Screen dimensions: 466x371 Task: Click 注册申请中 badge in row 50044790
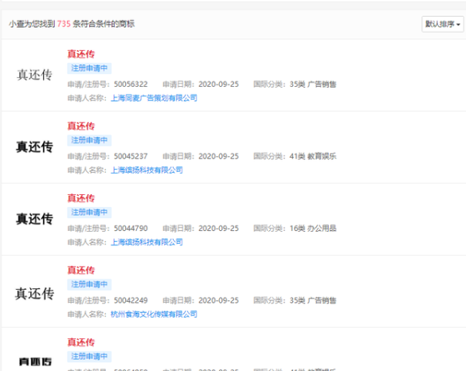(x=89, y=213)
